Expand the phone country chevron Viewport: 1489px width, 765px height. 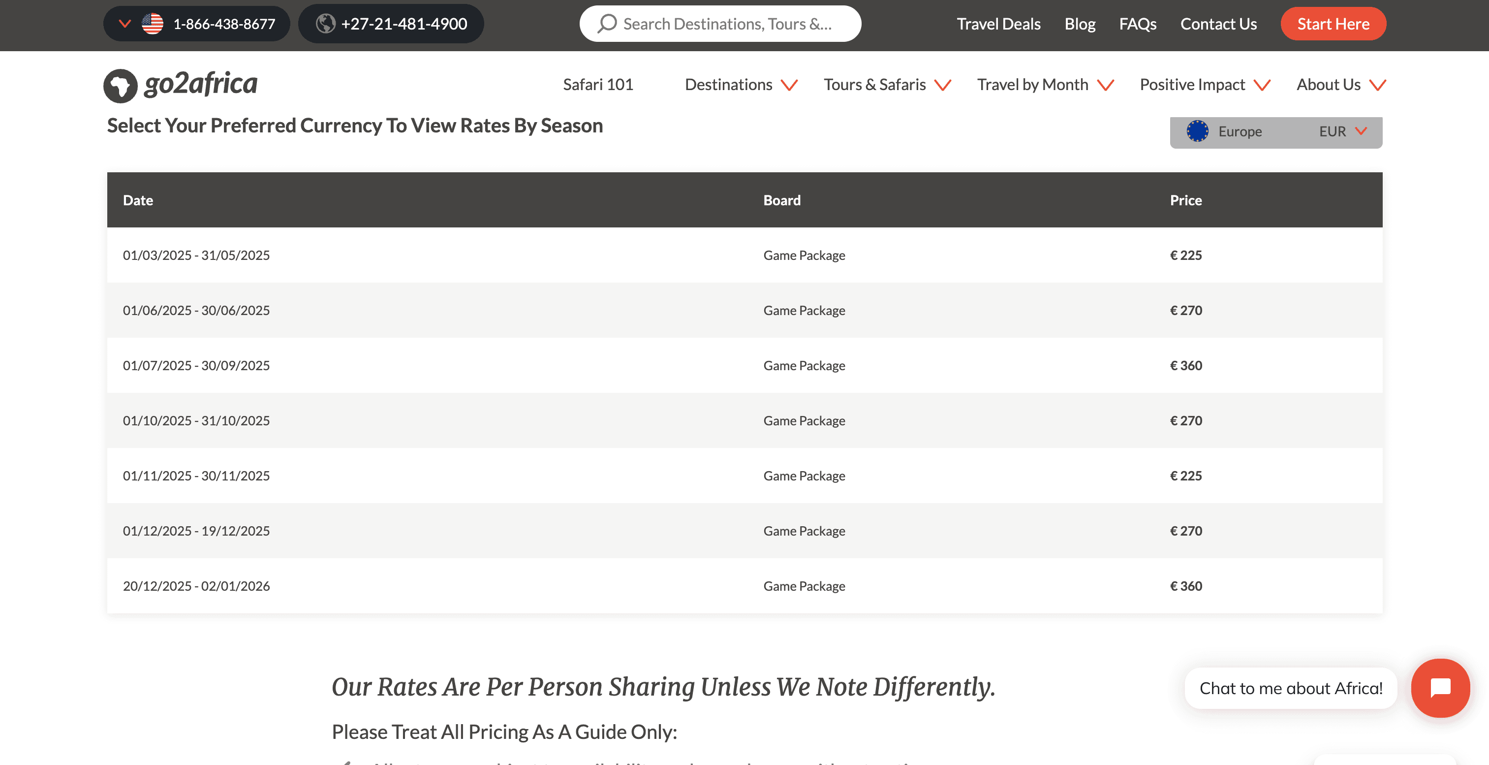(x=124, y=24)
